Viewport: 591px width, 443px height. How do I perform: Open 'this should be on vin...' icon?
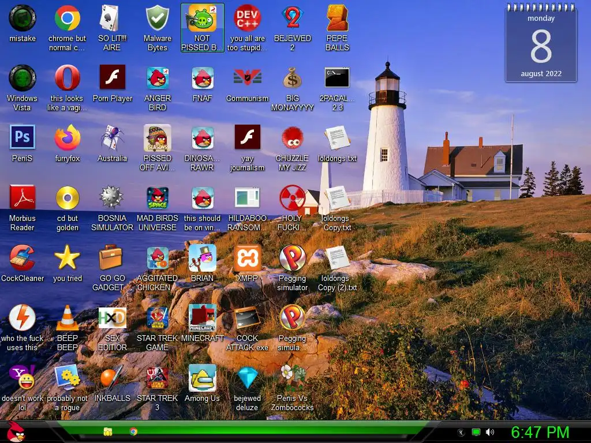coord(203,198)
